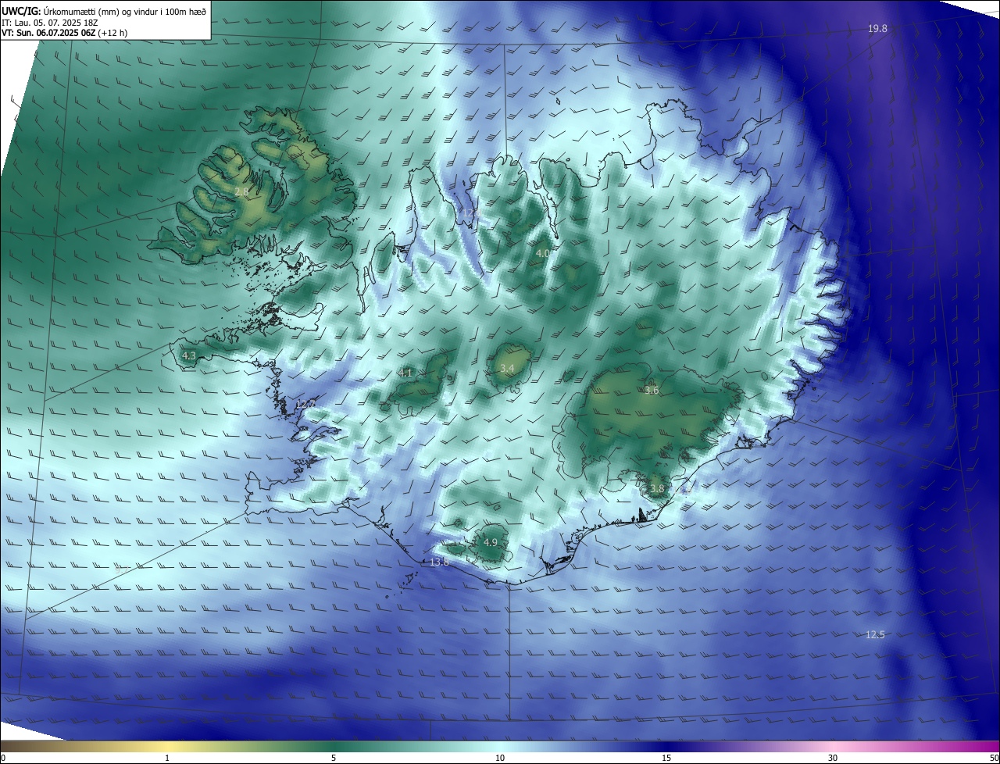Click the valid time "VT: Sun. 06.07.2025 06Z (+12 h)"
This screenshot has width=1000, height=764.
(x=64, y=33)
